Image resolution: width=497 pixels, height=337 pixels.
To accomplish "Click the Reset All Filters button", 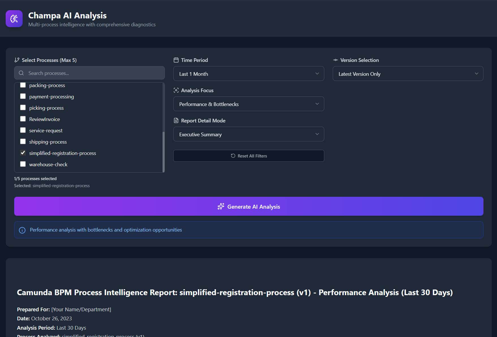I will (249, 156).
